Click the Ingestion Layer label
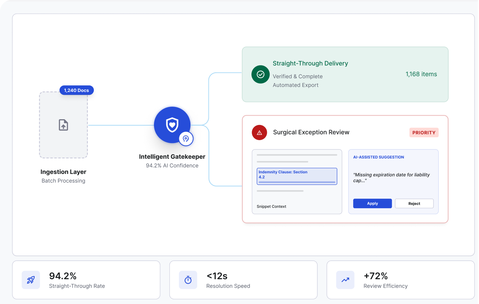Viewport: 479px width, 304px height. pyautogui.click(x=63, y=172)
